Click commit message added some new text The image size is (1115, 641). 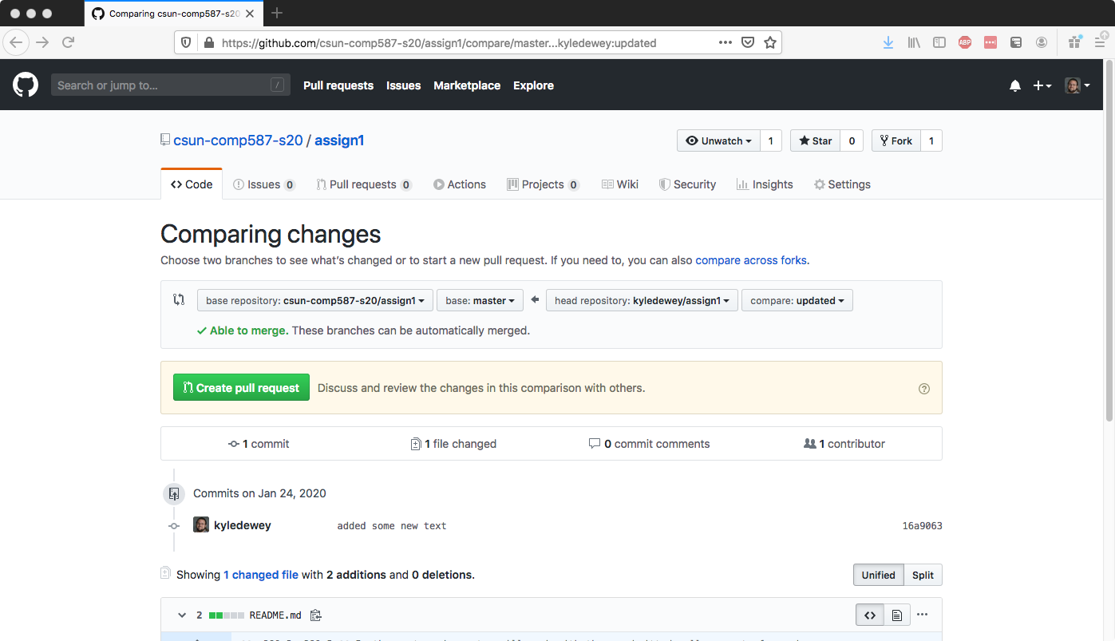[392, 526]
